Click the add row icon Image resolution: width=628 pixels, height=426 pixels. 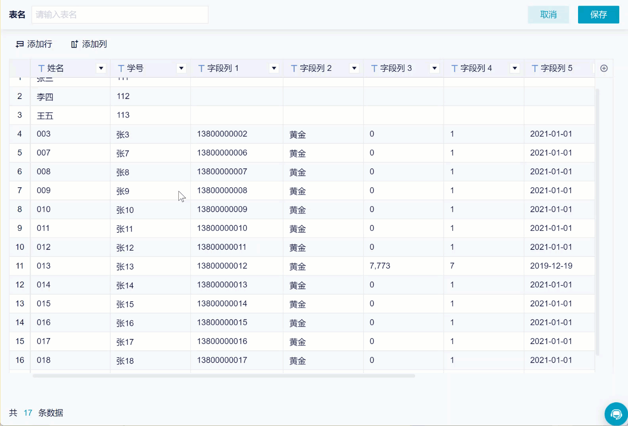19,44
